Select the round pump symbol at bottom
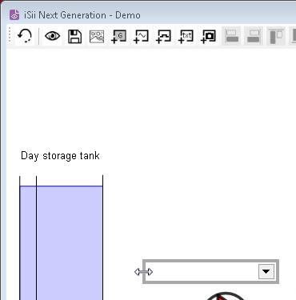Viewport: 296px width, 300px height. click(226, 296)
